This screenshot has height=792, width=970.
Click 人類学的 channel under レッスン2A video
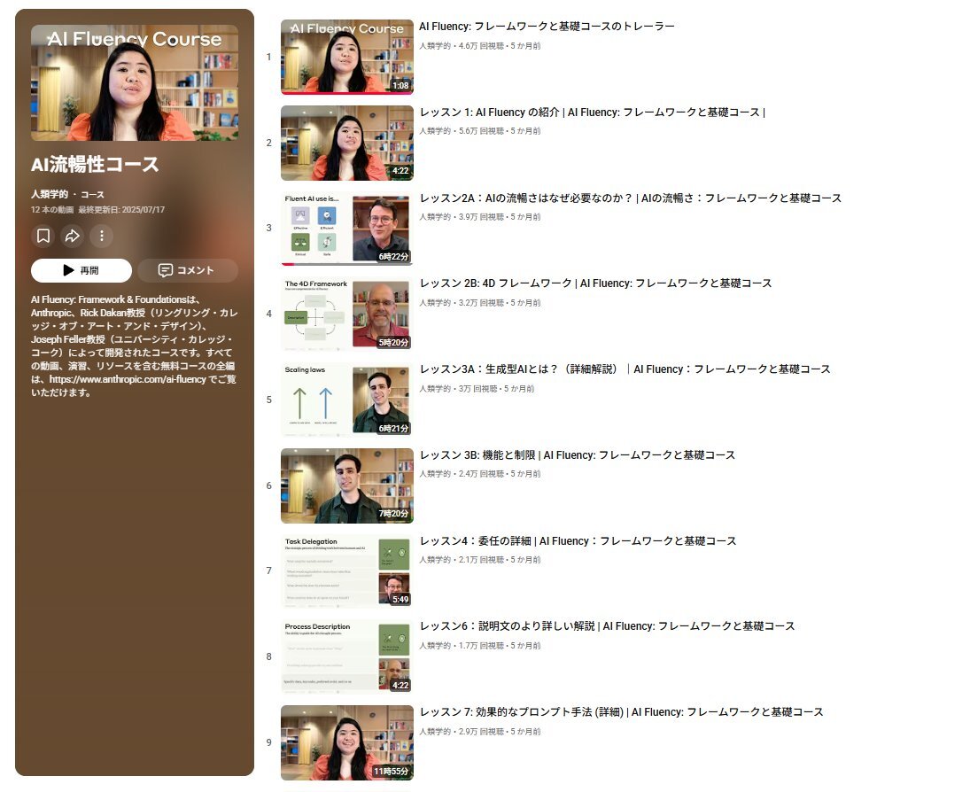pos(435,217)
